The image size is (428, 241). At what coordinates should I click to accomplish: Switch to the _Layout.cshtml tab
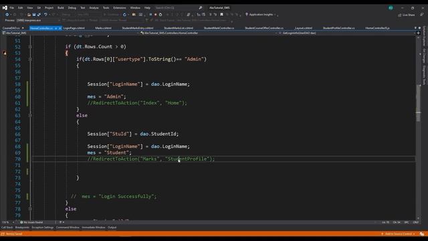point(303,28)
